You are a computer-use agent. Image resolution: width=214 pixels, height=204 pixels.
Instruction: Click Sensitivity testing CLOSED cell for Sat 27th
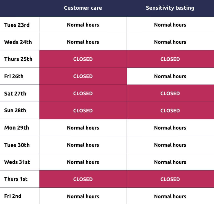point(170,94)
